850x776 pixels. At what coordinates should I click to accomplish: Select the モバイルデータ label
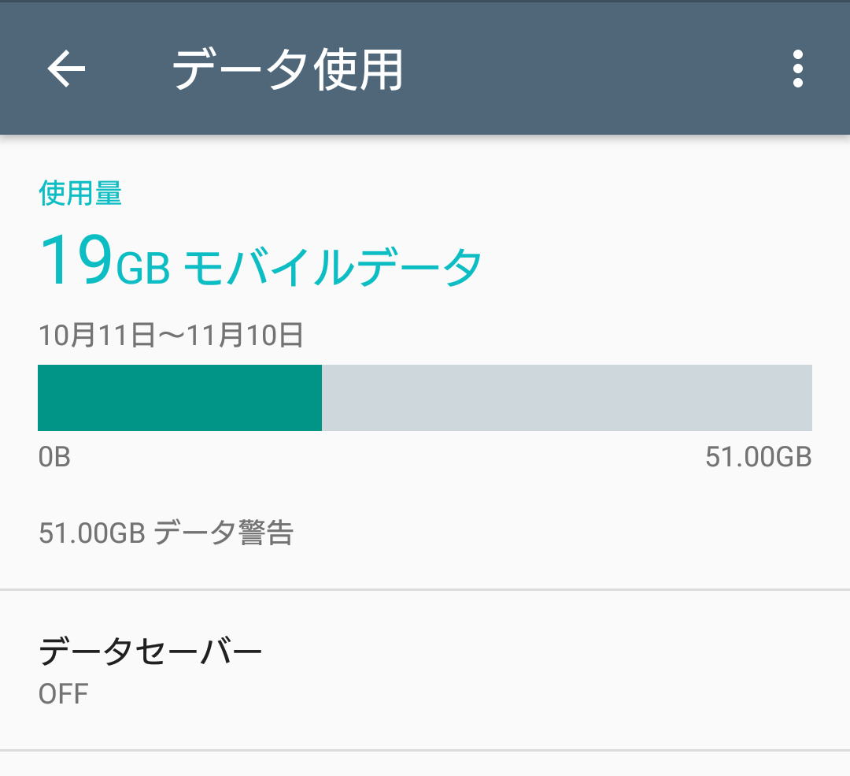tap(332, 268)
